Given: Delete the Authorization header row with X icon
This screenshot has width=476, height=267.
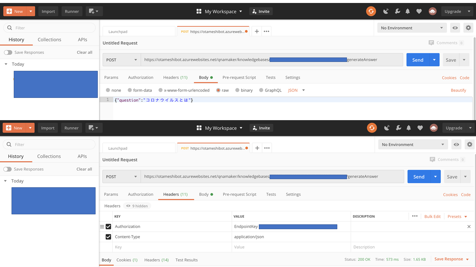Looking at the screenshot, I should (x=469, y=227).
